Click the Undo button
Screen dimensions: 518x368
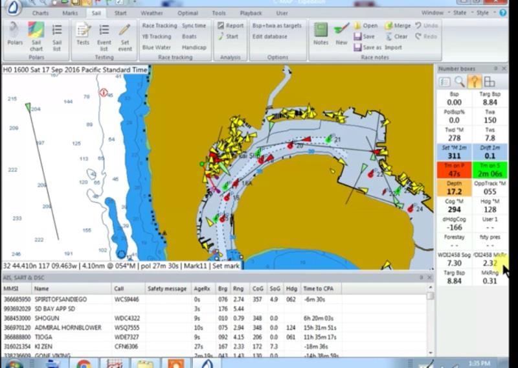point(427,25)
